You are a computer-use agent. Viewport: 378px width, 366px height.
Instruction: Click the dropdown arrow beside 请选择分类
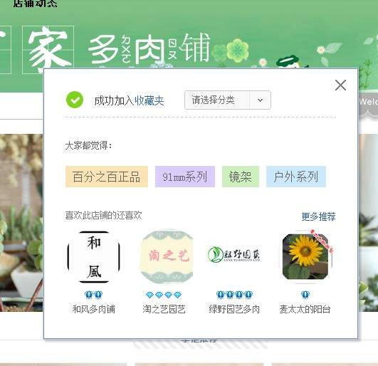[260, 100]
